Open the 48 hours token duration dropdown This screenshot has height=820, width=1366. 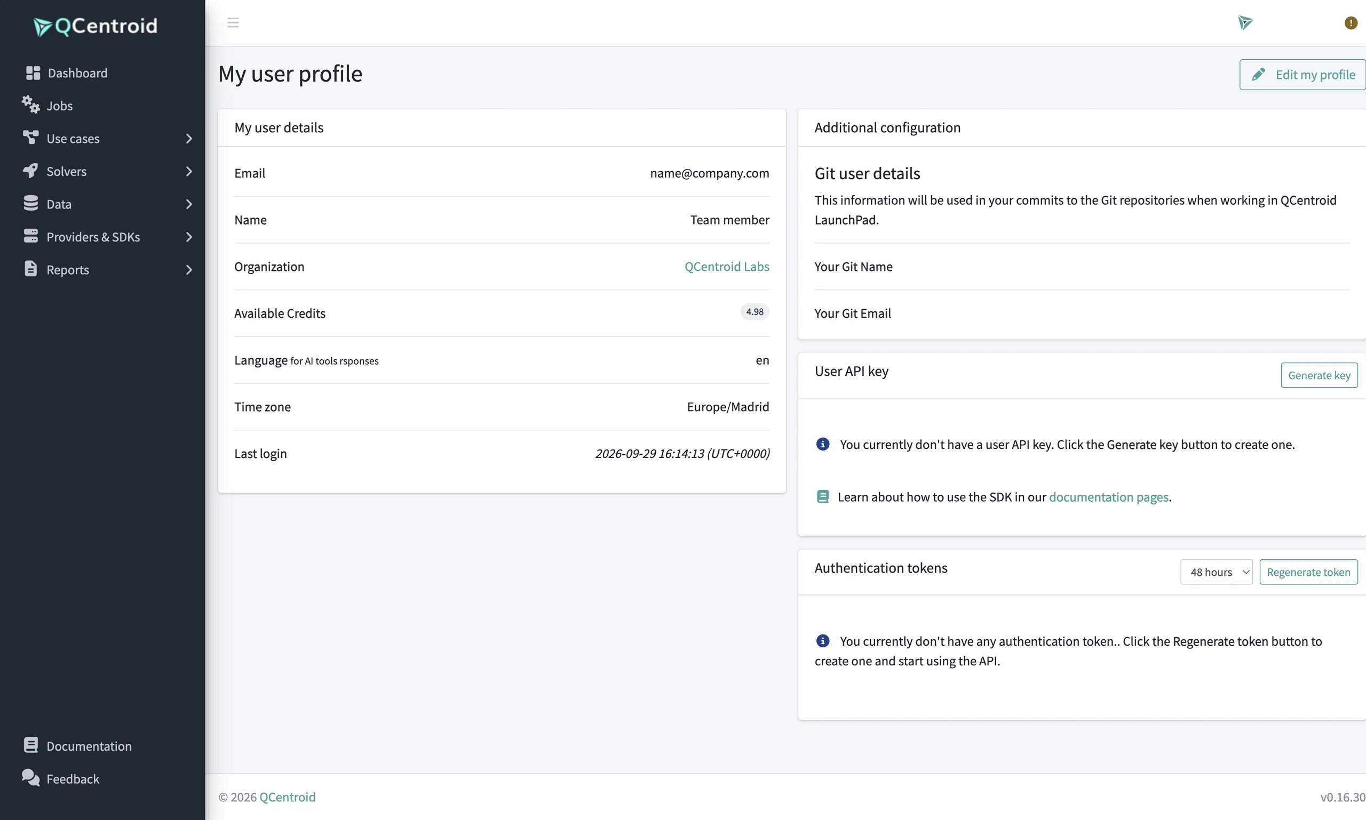[x=1216, y=572]
